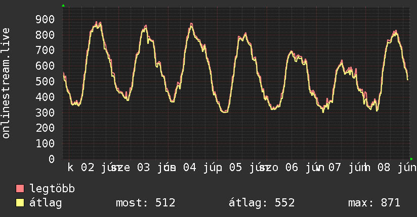Select the legtöbb legend label
The image size is (417, 217).
(52, 189)
